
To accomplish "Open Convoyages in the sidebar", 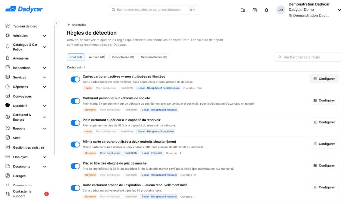I will pyautogui.click(x=22, y=96).
